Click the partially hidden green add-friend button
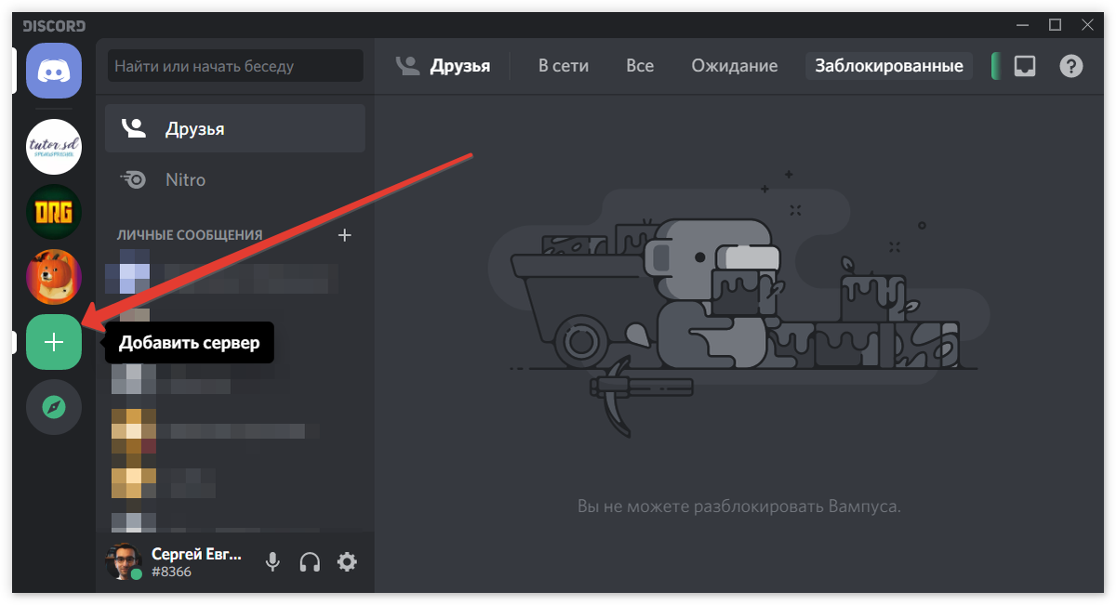Viewport: 1116px width, 605px height. coord(996,66)
